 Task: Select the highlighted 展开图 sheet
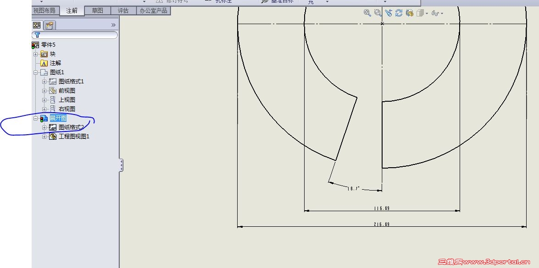(58, 118)
